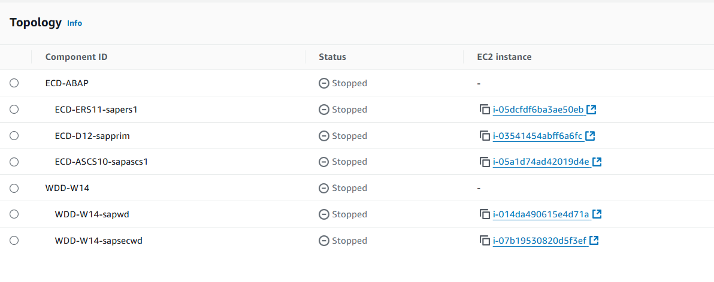Select the ECD-ERS11-sapers1 radio button
Image resolution: width=714 pixels, height=282 pixels.
pyautogui.click(x=14, y=110)
